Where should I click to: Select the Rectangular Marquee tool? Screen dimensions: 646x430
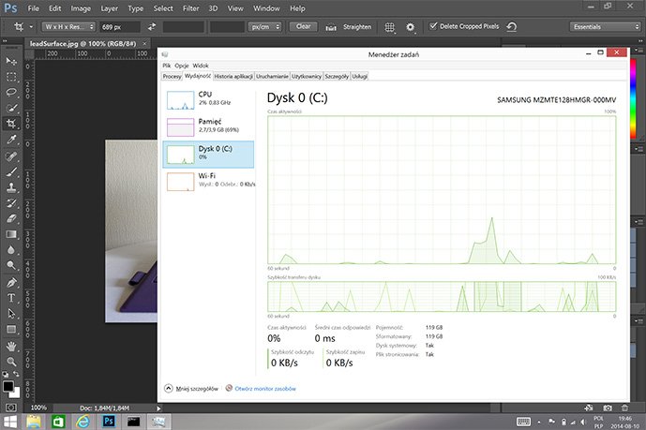[x=11, y=77]
